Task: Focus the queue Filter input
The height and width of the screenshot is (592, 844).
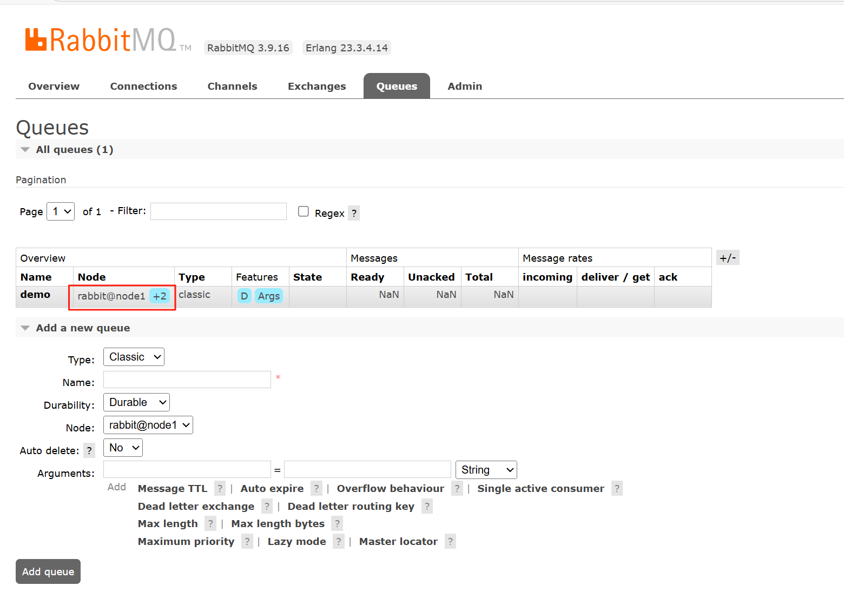Action: pos(219,211)
